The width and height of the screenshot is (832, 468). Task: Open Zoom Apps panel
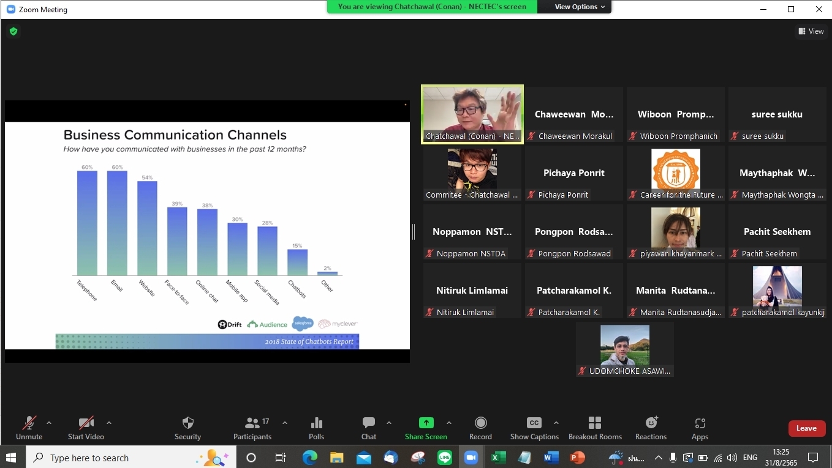(x=700, y=428)
